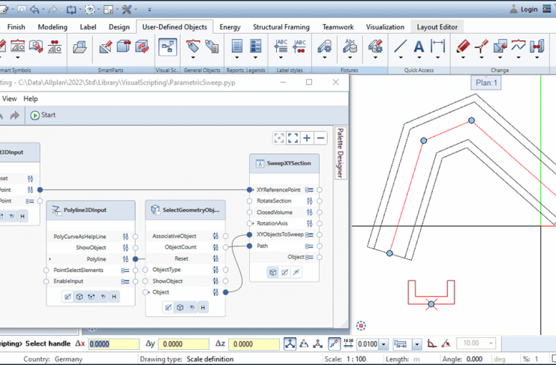Click the 3D box icon on the SweepXYSection node
Viewport: 556px width, 365px height.
click(273, 273)
